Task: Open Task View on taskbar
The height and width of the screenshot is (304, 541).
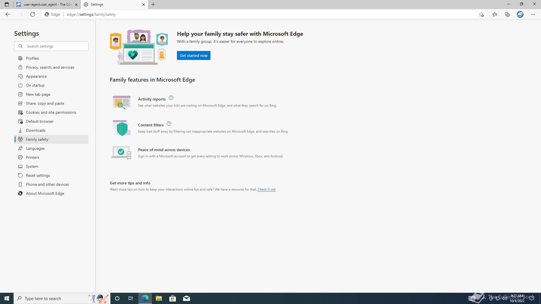Action: coord(131,298)
